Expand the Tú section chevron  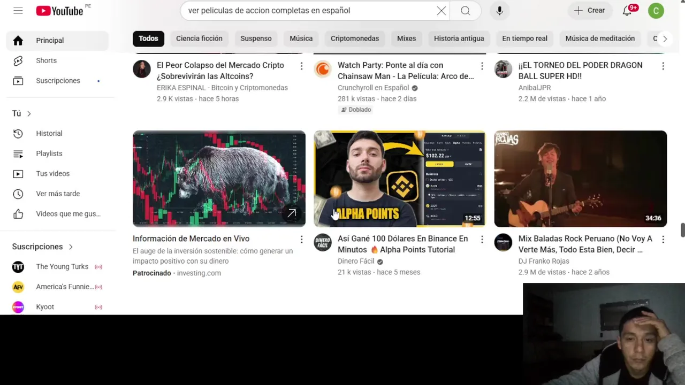(x=29, y=113)
